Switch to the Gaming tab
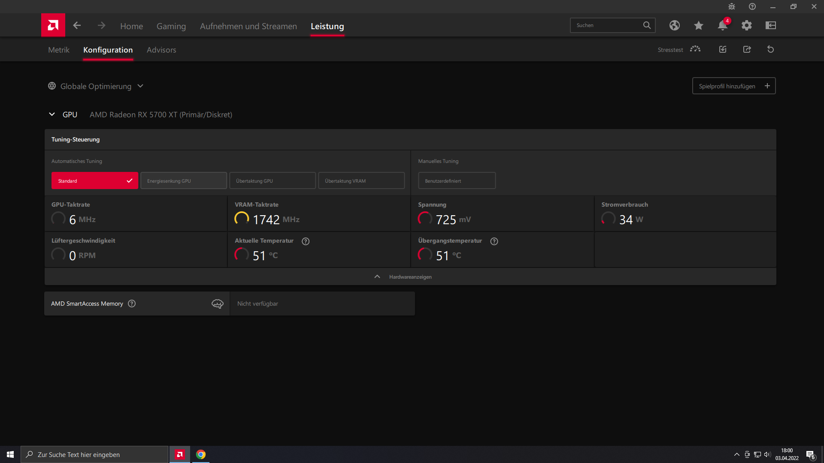 (171, 26)
